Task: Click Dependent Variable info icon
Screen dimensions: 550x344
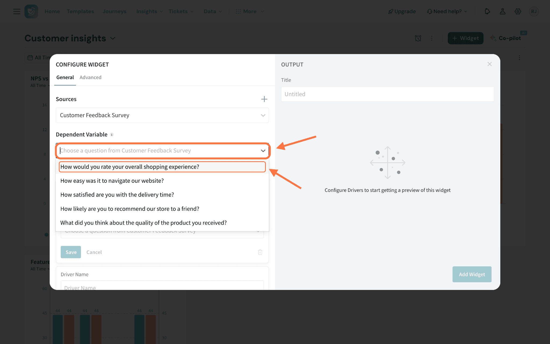Action: coord(112,135)
